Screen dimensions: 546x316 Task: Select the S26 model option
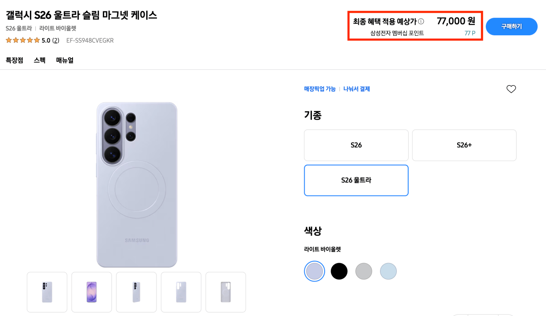coord(356,145)
